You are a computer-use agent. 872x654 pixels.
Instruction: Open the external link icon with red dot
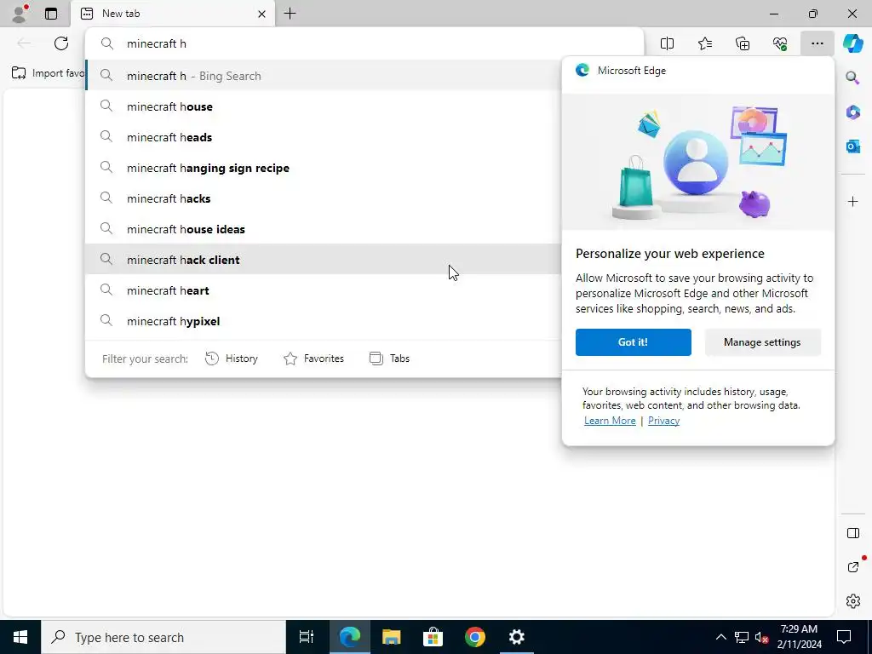(x=853, y=566)
